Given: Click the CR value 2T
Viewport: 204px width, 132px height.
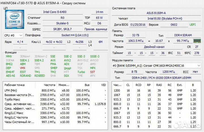Looking at the screenshot, I should coord(197,47).
